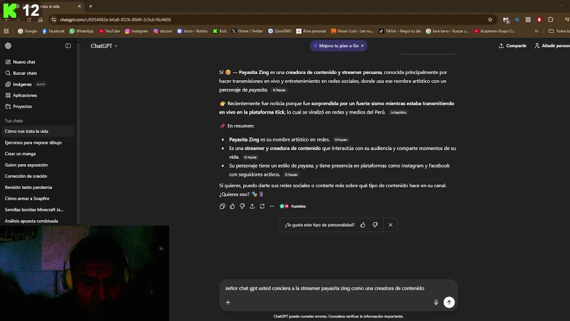
Task: Go to browser home page icon
Action: [40, 20]
